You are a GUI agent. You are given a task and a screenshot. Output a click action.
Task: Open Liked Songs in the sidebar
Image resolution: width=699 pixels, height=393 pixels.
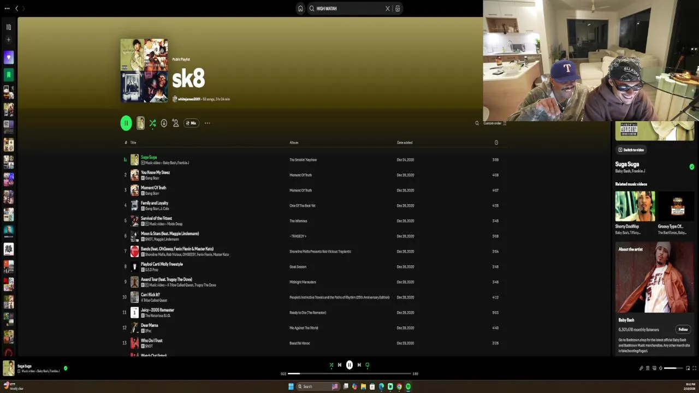pyautogui.click(x=8, y=57)
